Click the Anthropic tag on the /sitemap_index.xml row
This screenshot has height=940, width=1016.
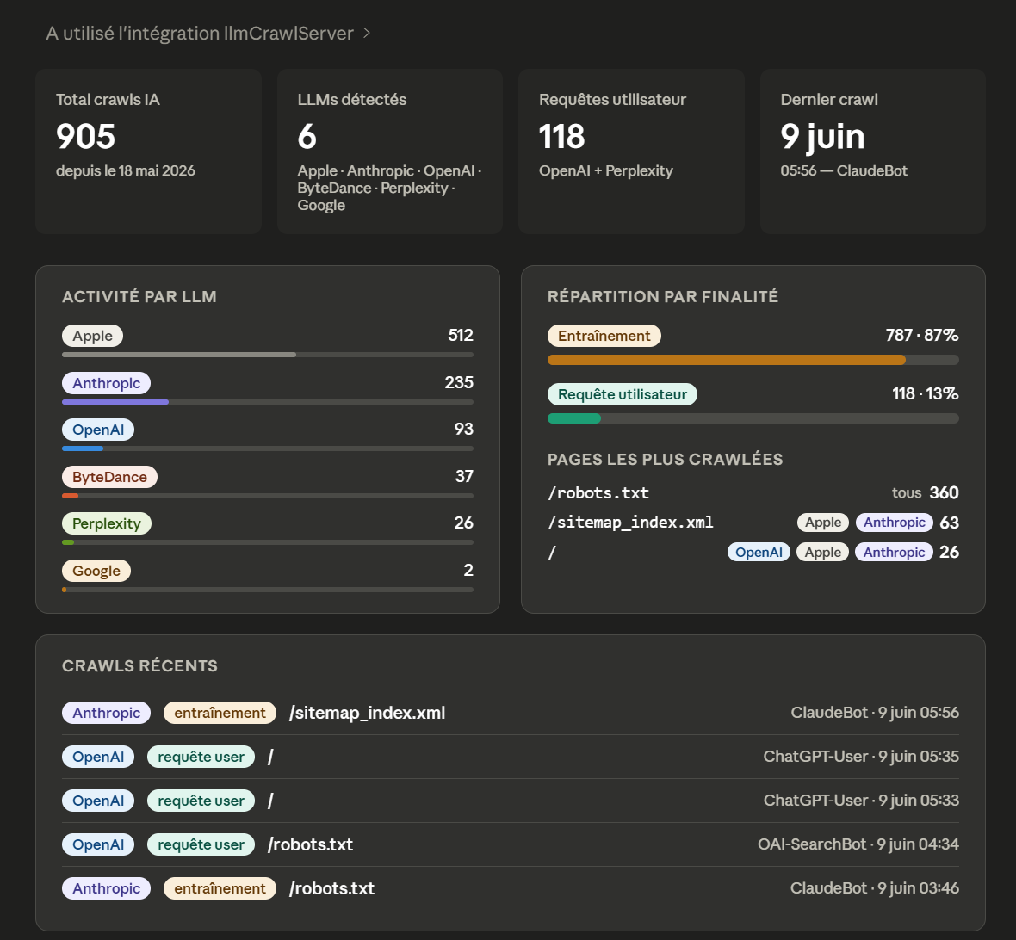tap(895, 523)
